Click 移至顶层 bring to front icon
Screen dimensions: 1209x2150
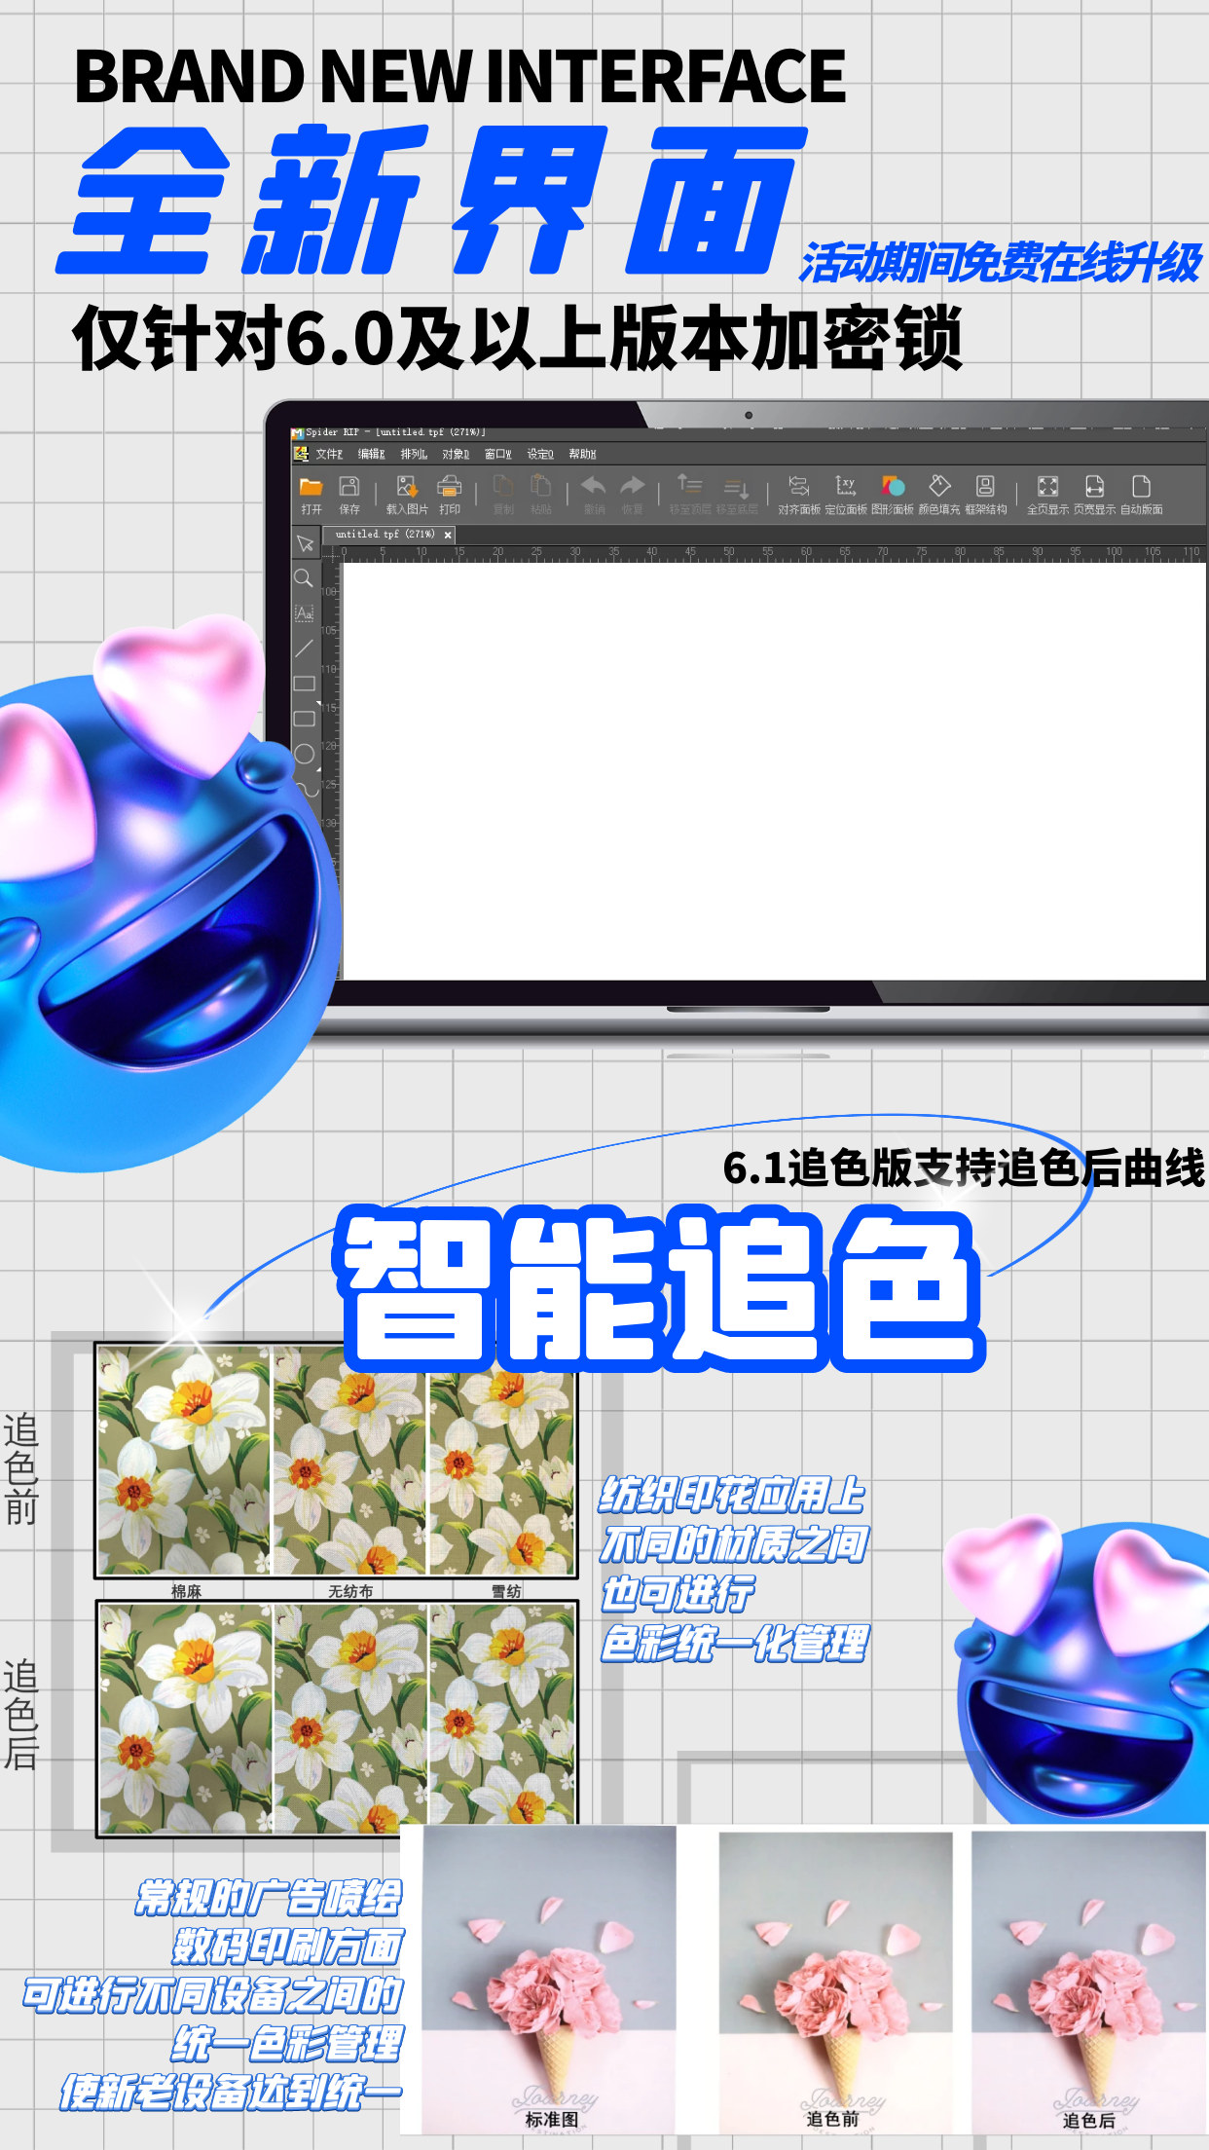(x=689, y=485)
